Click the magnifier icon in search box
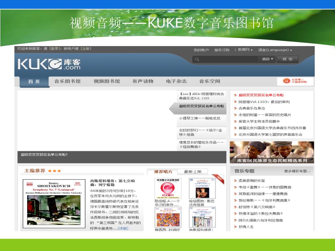Screen dimensions: 335x251 pos(197,59)
